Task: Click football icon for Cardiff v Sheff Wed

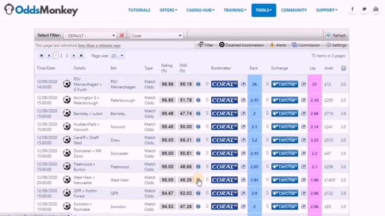Action: 67,140
